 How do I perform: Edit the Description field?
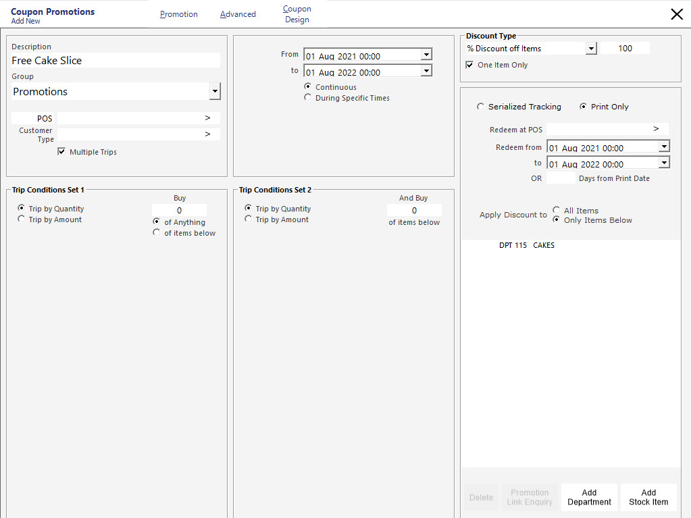click(116, 60)
